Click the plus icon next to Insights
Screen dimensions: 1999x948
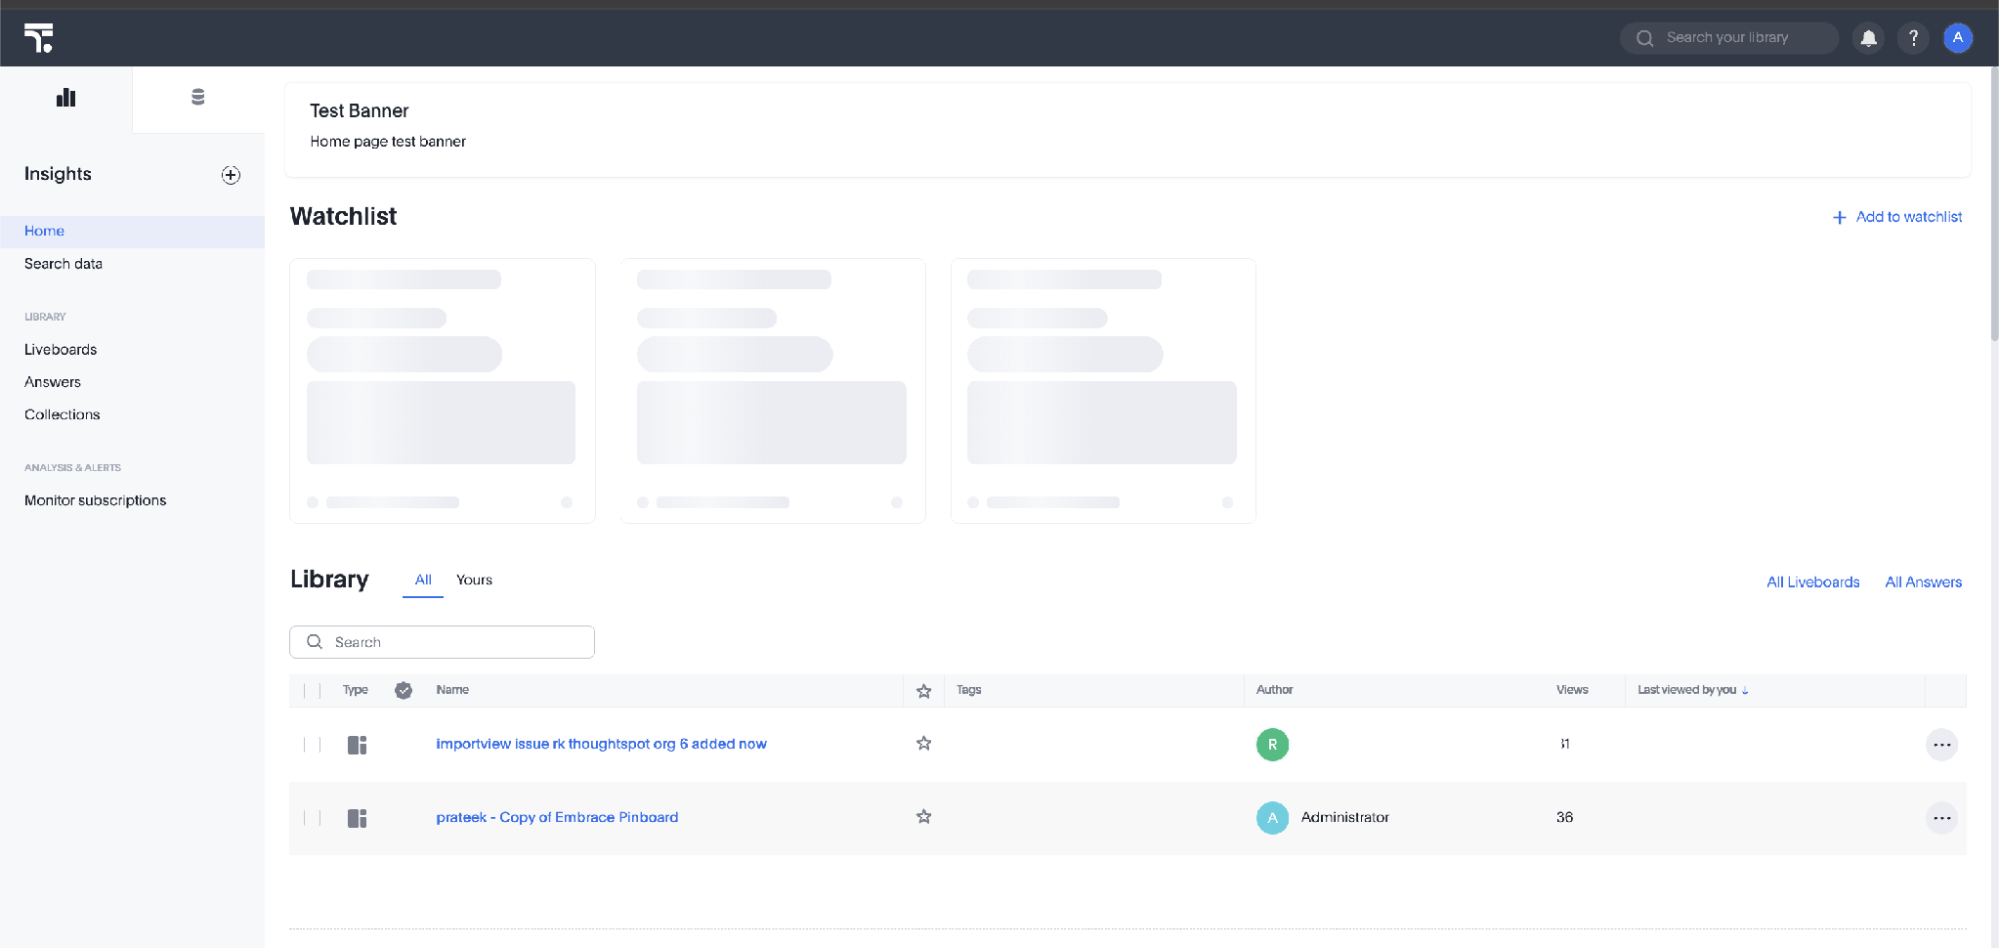tap(231, 175)
